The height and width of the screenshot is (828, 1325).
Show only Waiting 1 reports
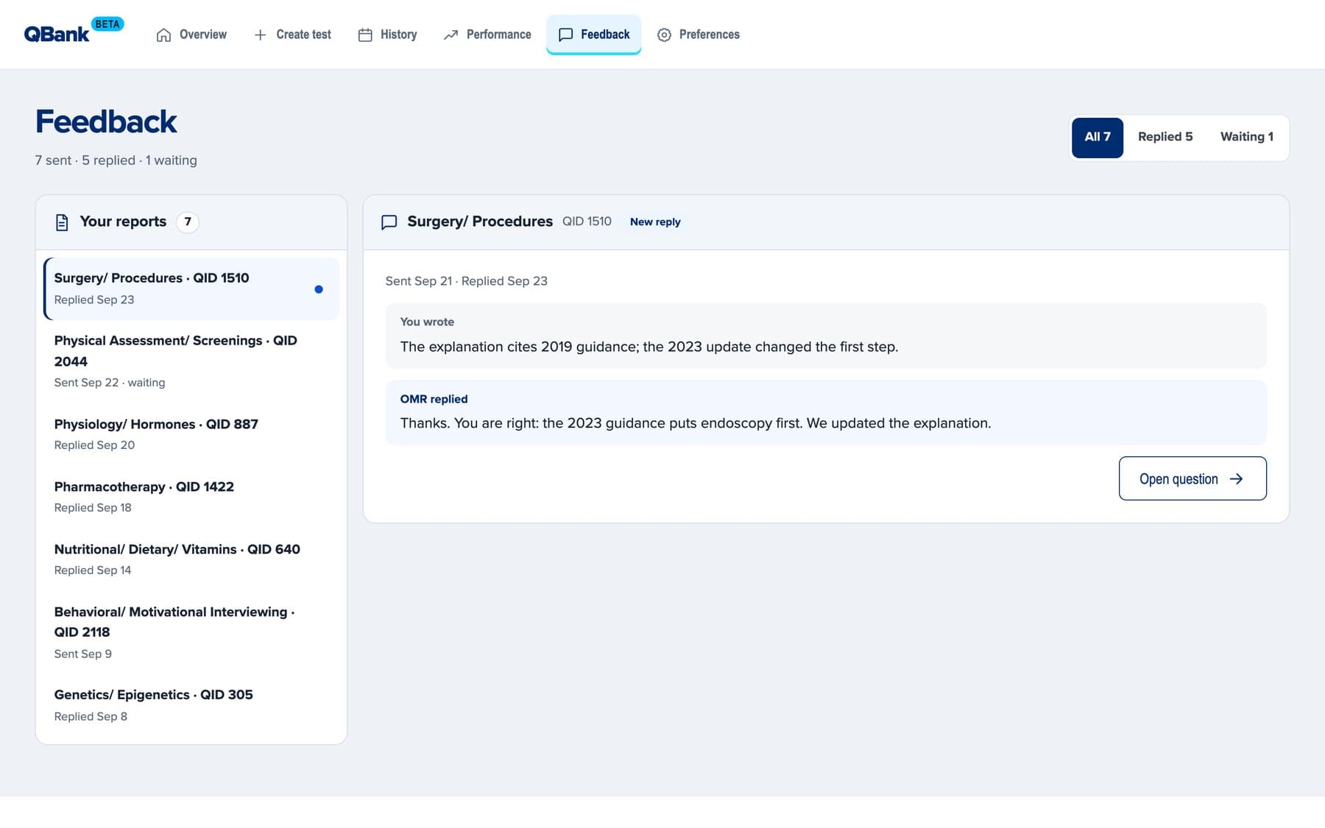tap(1246, 137)
